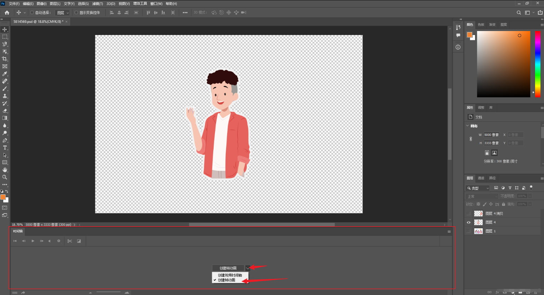
Task: Open the 滤镜(T) menu
Action: pyautogui.click(x=98, y=4)
